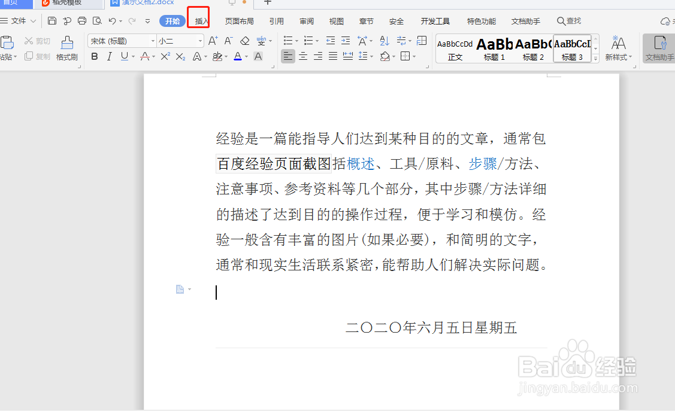675x411 pixels.
Task: Expand the quick access toolbar customize arrow
Action: [x=148, y=20]
